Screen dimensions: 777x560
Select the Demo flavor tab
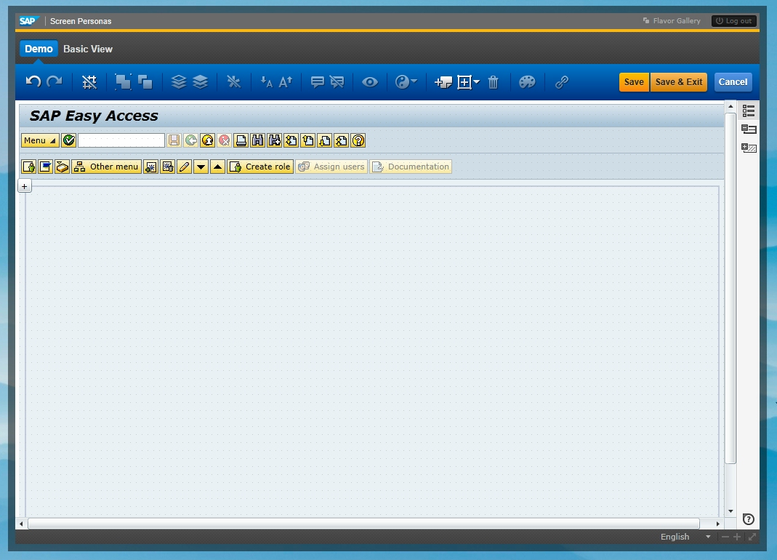coord(39,49)
